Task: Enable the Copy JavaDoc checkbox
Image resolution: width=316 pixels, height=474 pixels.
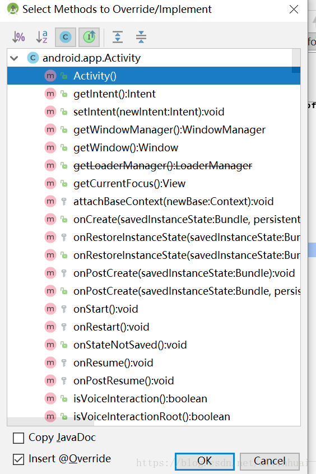Action: click(18, 438)
